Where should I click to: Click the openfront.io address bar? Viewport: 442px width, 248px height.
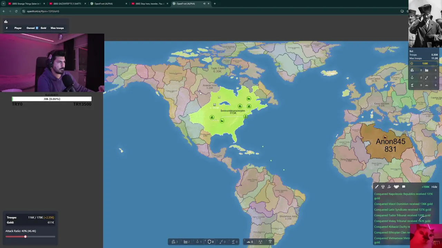pyautogui.click(x=207, y=11)
